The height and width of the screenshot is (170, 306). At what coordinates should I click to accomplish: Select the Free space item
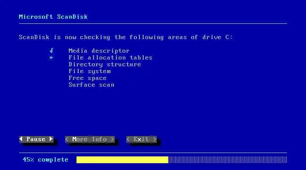(x=88, y=78)
